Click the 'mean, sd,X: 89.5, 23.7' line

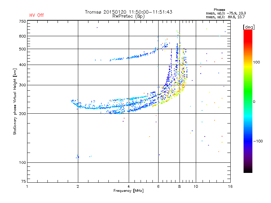click(x=225, y=17)
